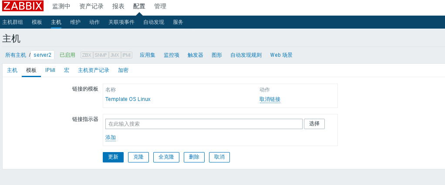Open the 监测中 top menu

click(61, 6)
